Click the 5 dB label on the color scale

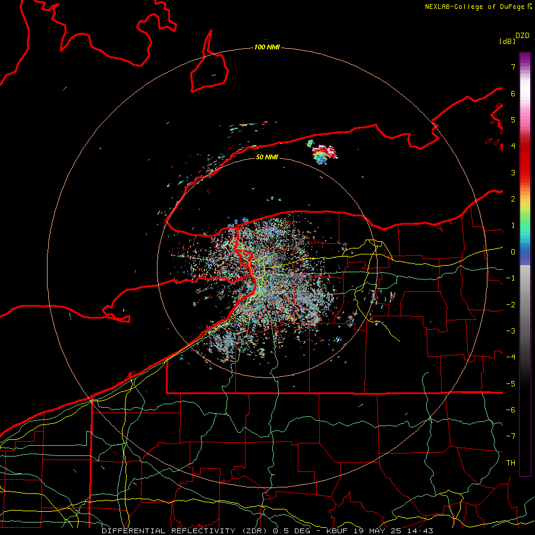click(x=513, y=119)
